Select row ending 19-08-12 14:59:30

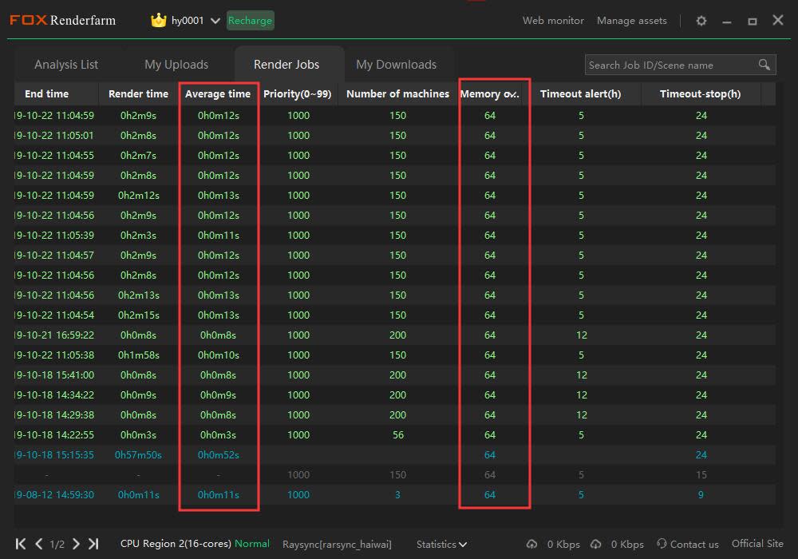(x=395, y=494)
